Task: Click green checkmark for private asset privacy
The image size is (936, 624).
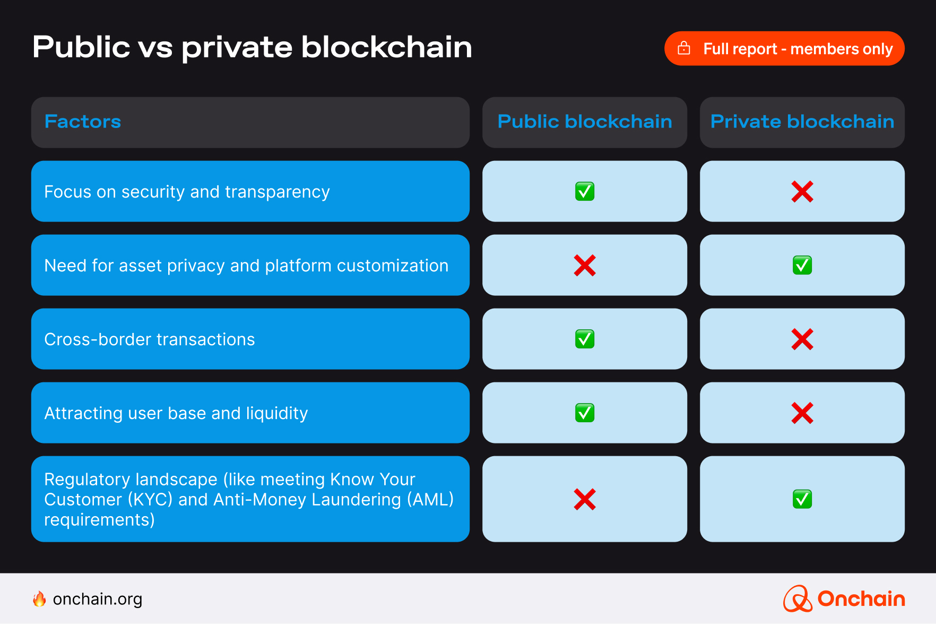Action: click(x=802, y=265)
